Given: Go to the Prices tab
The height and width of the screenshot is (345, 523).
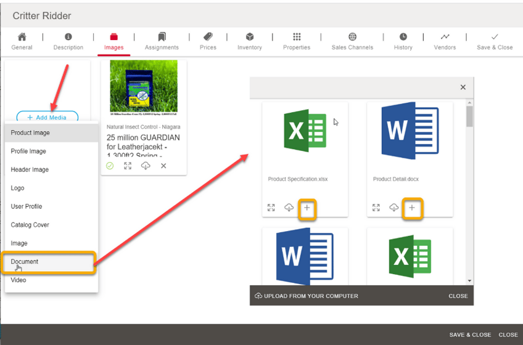Looking at the screenshot, I should (x=208, y=41).
